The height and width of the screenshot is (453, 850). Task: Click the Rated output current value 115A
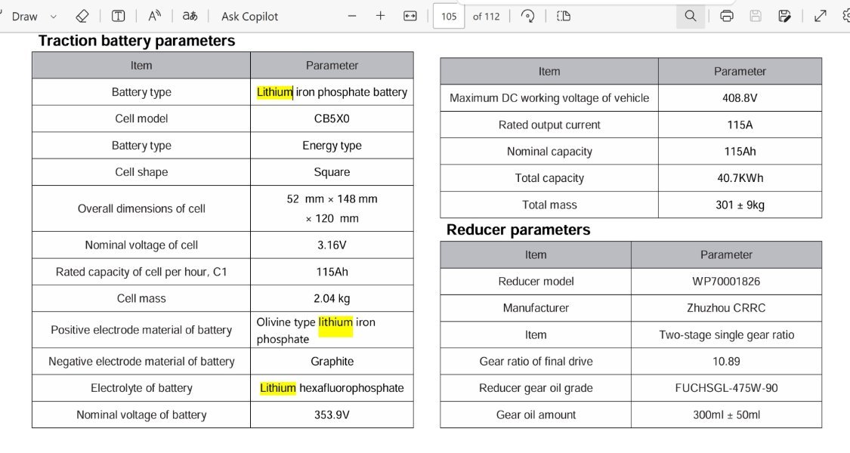coord(740,125)
